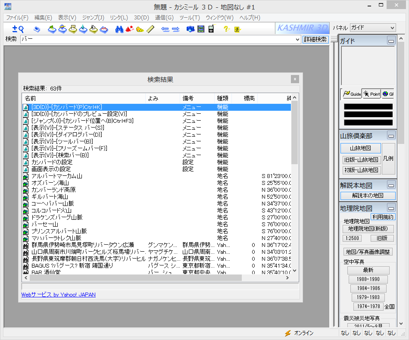
Task: Click the camera snapshot icon
Action: pyautogui.click(x=190, y=30)
